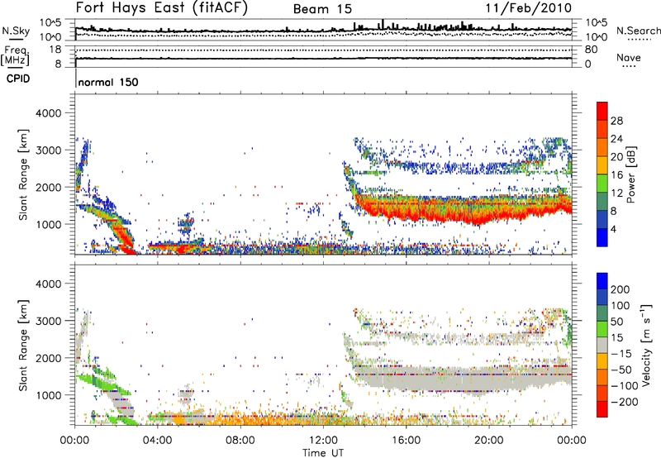Pick the red bottom Velocity colorbar segment
661x458 pixels.
click(602, 409)
